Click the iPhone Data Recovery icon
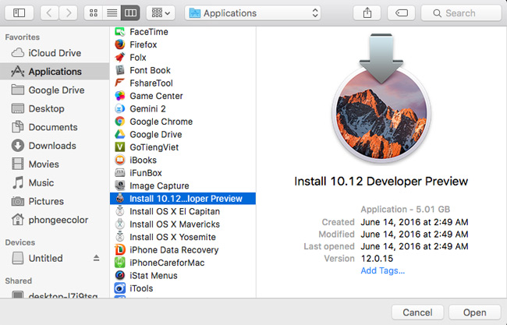Image resolution: width=507 pixels, height=325 pixels. [x=120, y=249]
